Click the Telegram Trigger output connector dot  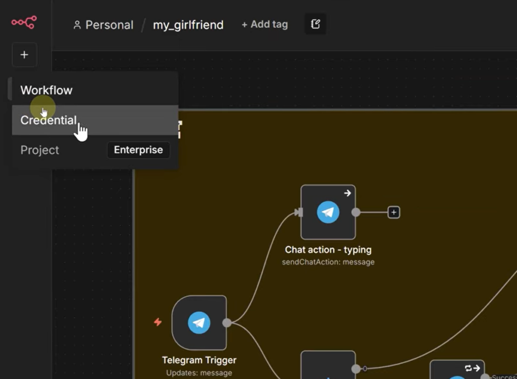click(227, 322)
